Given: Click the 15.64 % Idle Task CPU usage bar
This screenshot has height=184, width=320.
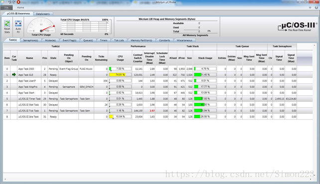Looking at the screenshot, I should pos(120,117).
